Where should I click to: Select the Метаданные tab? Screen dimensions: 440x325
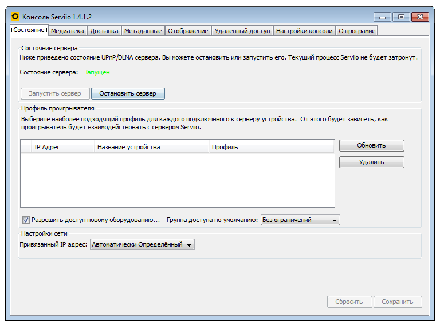(143, 31)
